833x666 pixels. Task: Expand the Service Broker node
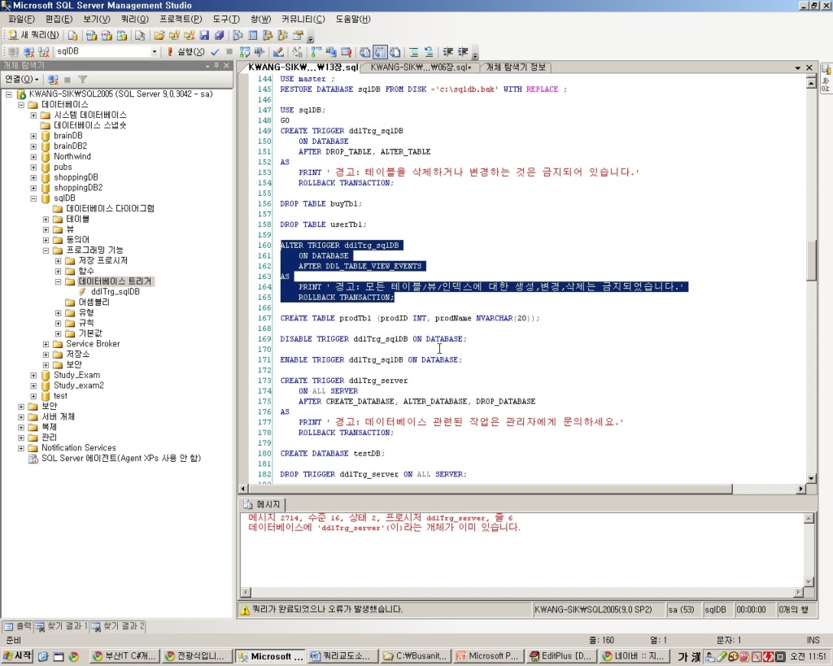tap(46, 344)
